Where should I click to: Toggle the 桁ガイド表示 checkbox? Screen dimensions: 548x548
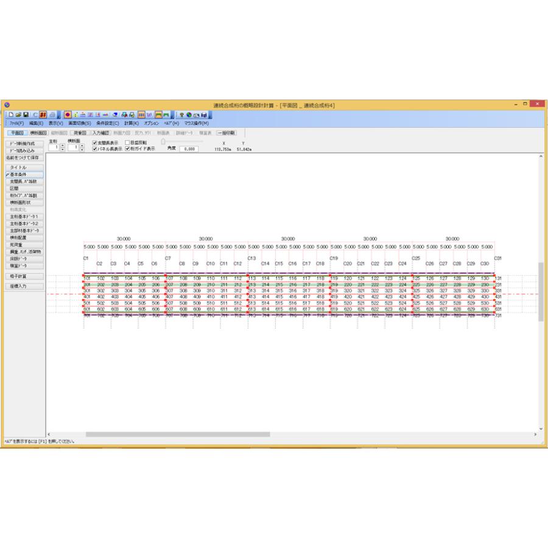click(x=127, y=149)
